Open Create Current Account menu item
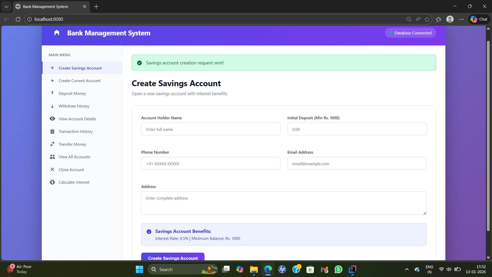The height and width of the screenshot is (277, 492). (x=79, y=81)
